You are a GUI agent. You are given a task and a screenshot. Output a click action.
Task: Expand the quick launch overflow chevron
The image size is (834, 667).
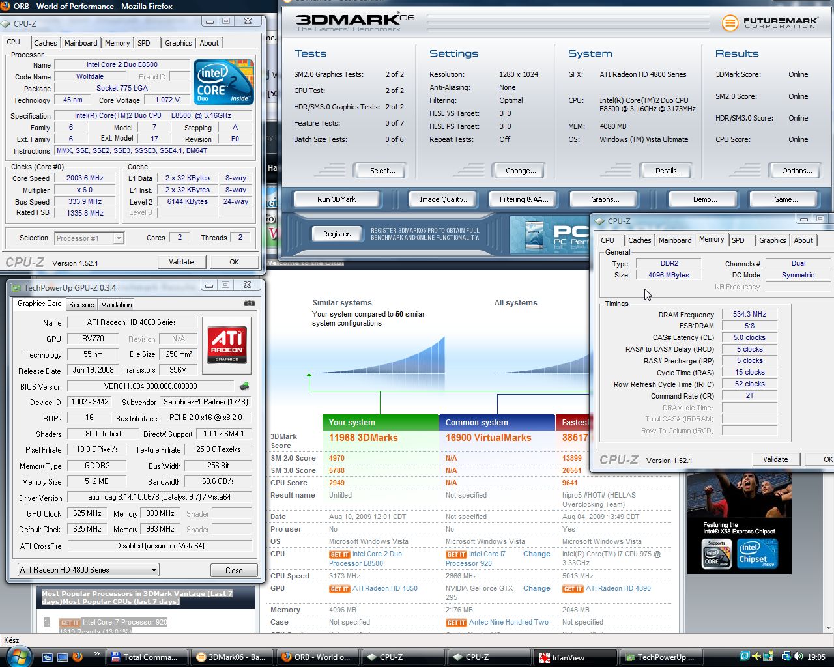pyautogui.click(x=97, y=654)
